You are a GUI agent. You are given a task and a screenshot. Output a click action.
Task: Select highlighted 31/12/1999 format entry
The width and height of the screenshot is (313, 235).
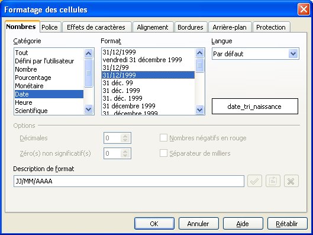pos(148,75)
